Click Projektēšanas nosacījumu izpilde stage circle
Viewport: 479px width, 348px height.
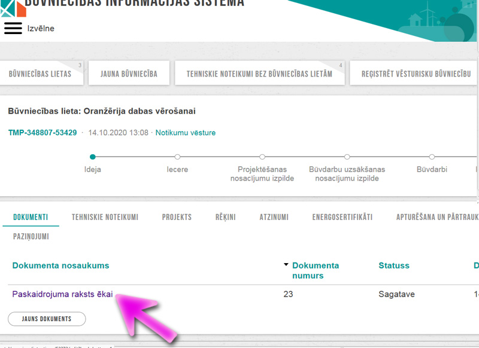click(x=262, y=157)
